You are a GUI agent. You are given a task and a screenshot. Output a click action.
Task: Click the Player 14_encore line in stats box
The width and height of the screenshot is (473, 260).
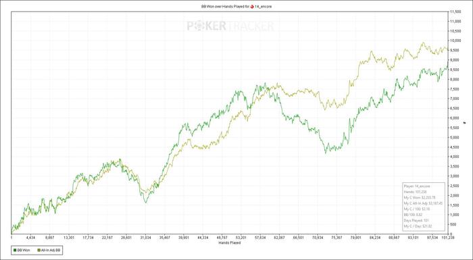[417, 186]
